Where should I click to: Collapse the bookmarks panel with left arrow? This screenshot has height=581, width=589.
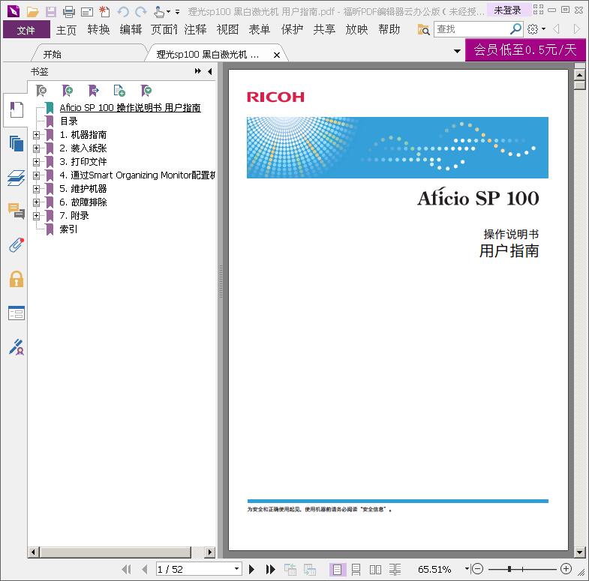[209, 71]
